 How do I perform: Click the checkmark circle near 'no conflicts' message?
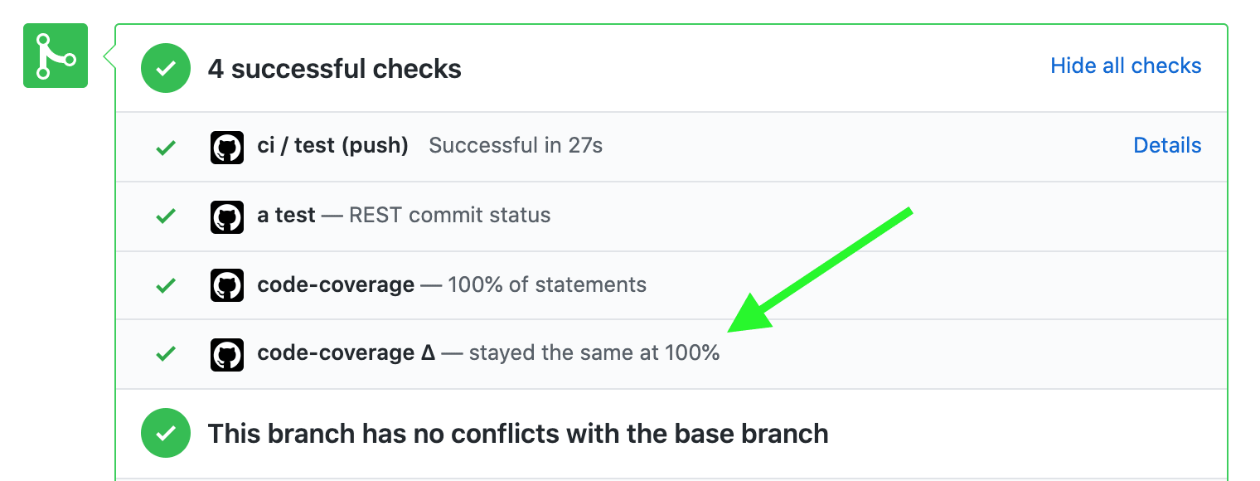point(165,433)
